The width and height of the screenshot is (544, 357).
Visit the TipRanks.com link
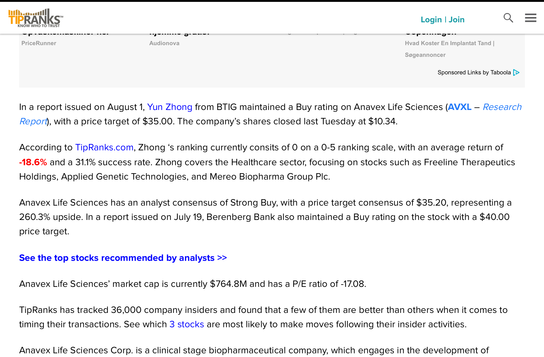(104, 147)
